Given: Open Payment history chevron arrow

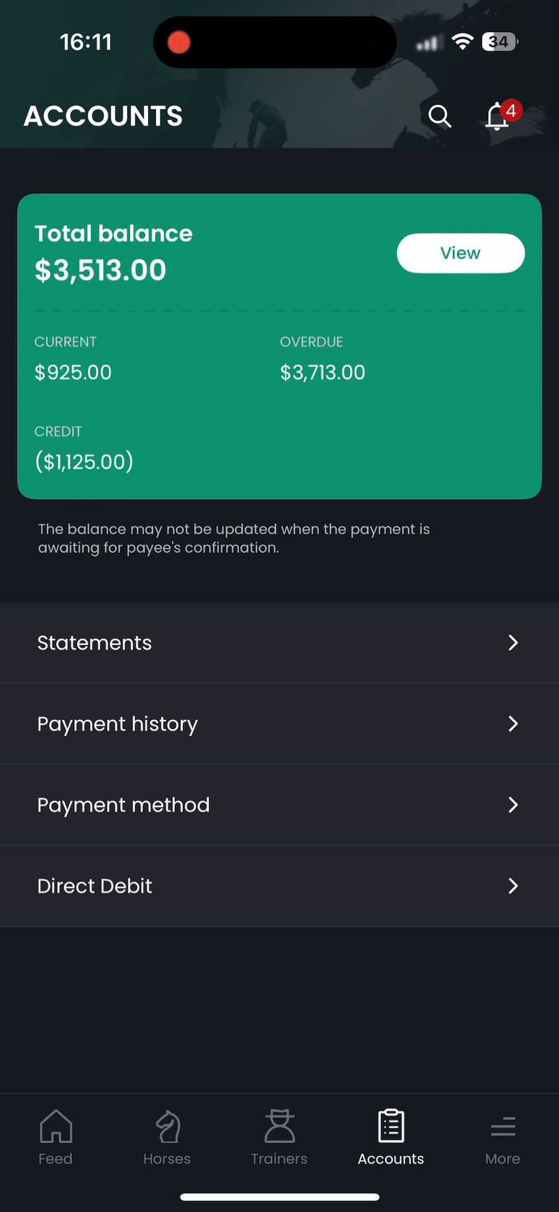Looking at the screenshot, I should point(513,724).
